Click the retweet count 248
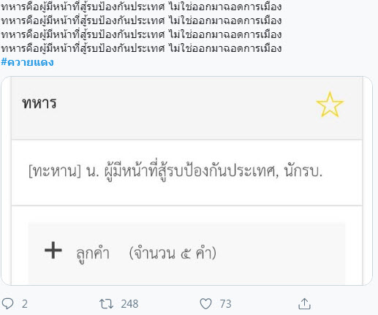 pos(129,304)
